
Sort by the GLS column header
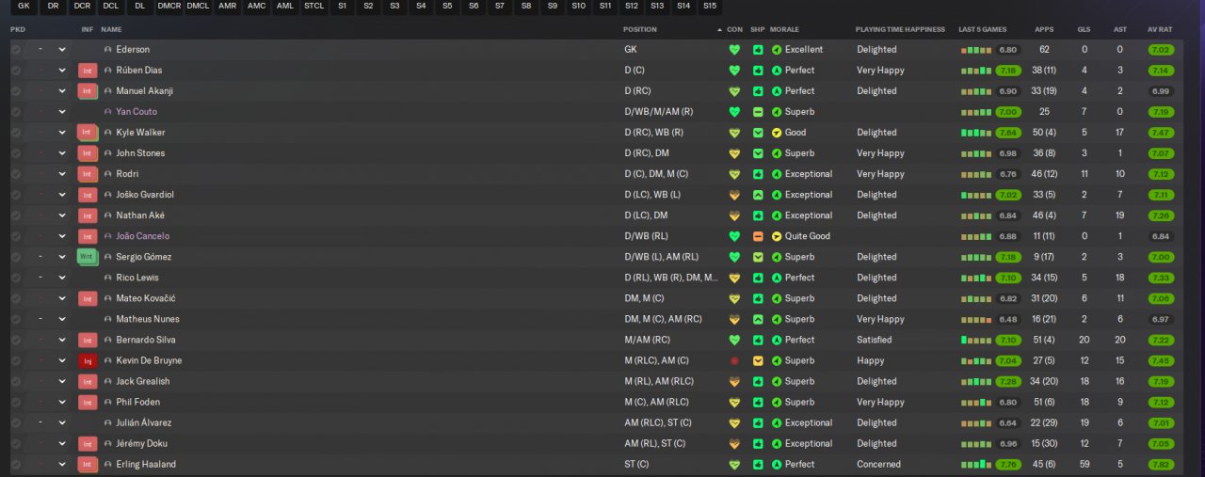[x=1084, y=30]
